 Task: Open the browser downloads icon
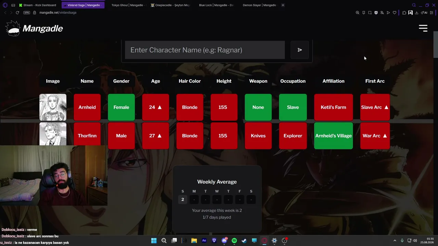416,13
